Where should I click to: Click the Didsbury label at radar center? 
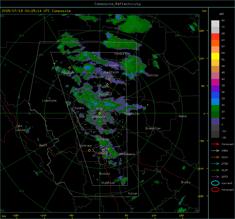pos(98,117)
